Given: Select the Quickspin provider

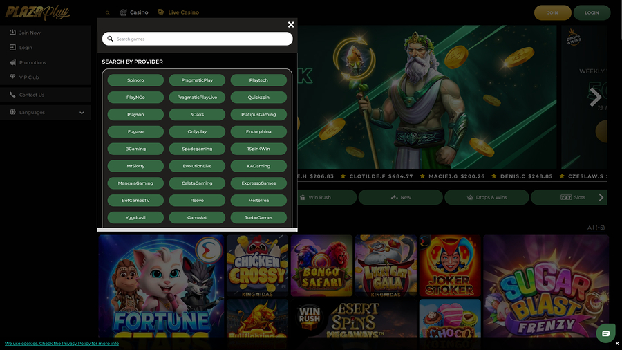Looking at the screenshot, I should tap(258, 98).
